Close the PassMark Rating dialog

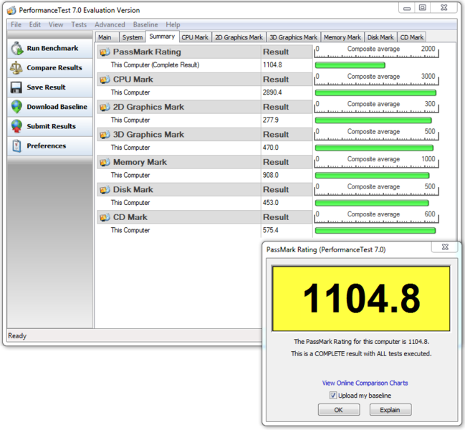pyautogui.click(x=444, y=247)
